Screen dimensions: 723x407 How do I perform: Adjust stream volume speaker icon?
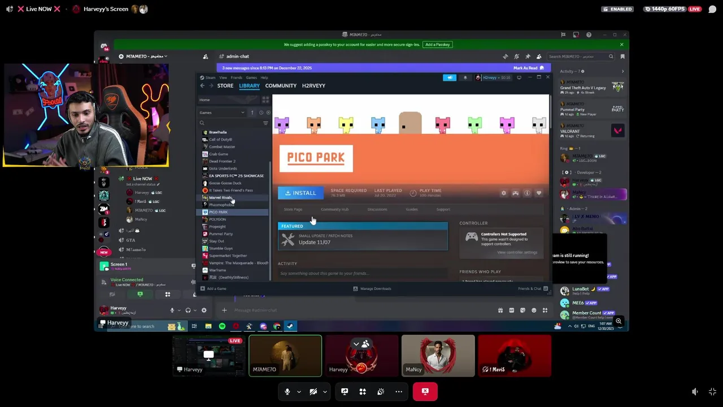695,392
